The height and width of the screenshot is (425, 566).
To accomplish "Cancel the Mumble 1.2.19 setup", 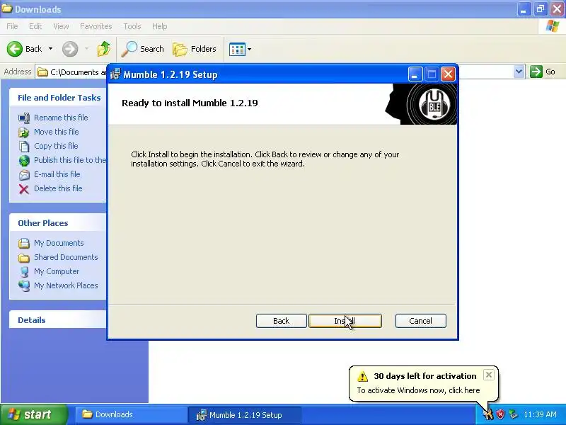I will [420, 321].
